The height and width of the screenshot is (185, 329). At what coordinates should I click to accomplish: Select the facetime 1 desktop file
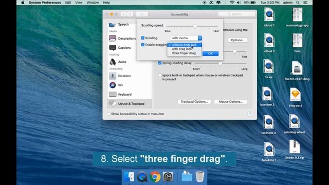269,152
